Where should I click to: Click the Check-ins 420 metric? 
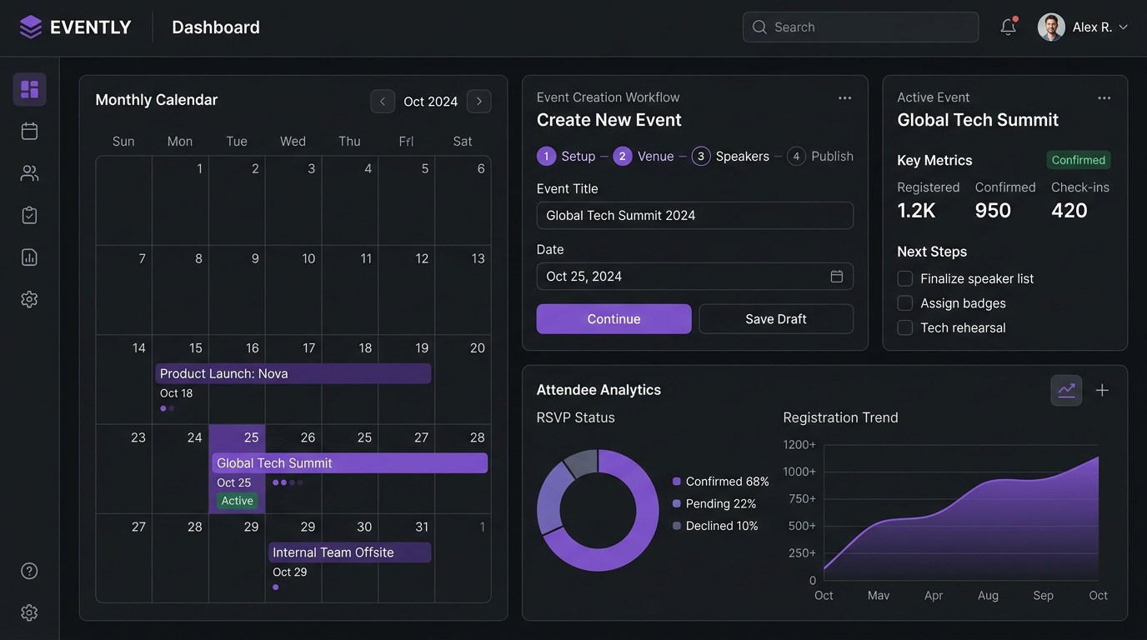tap(1080, 200)
